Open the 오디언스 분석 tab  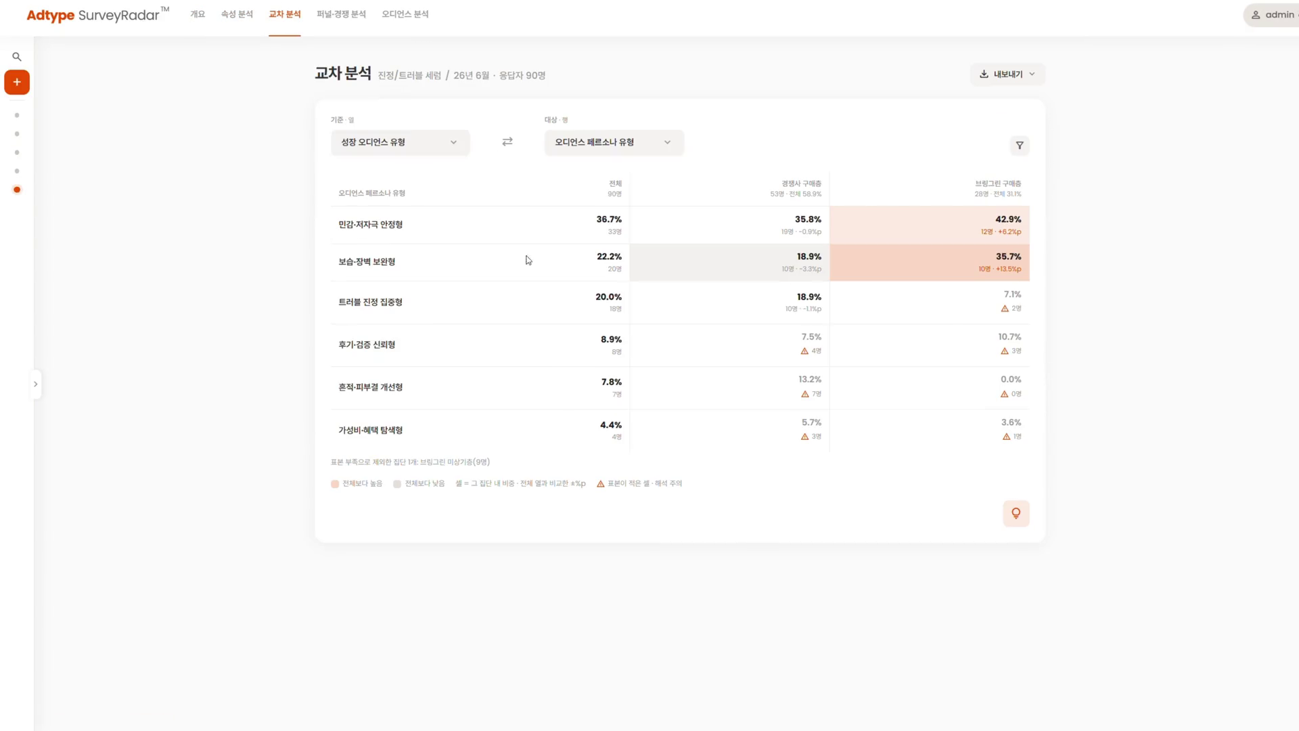point(405,14)
